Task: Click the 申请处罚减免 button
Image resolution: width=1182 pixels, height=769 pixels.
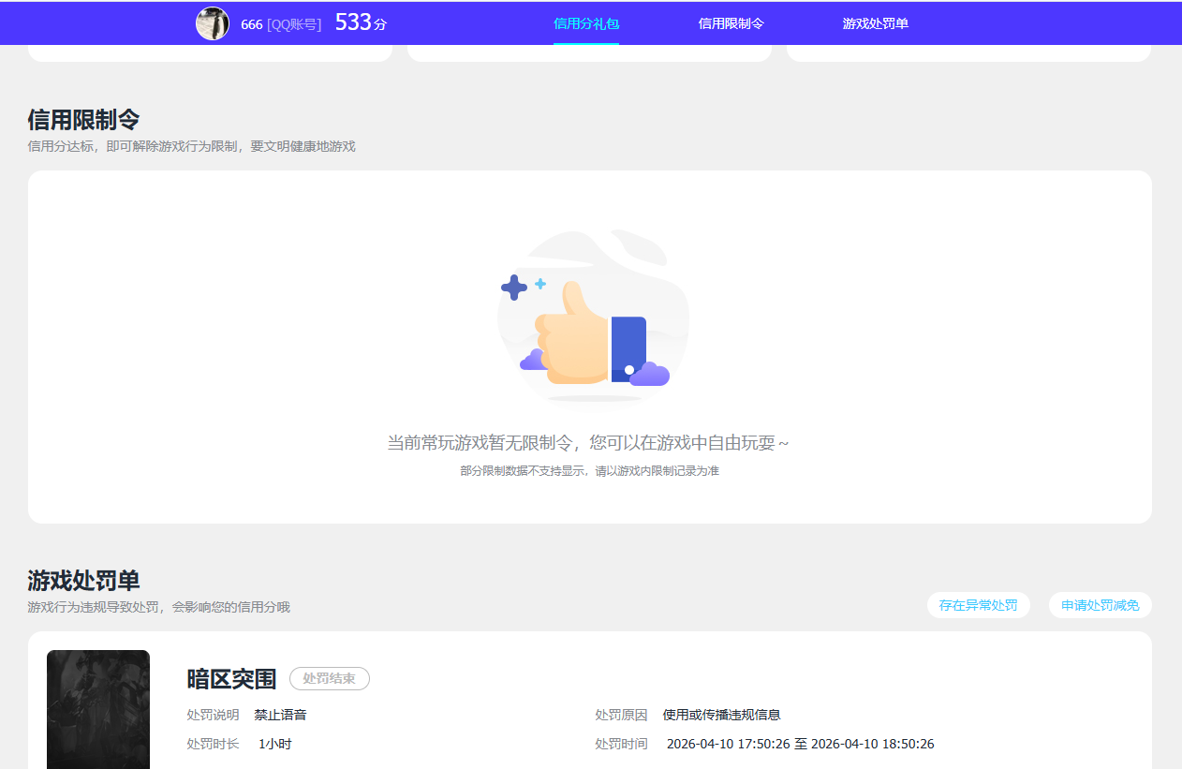Action: pos(1101,605)
